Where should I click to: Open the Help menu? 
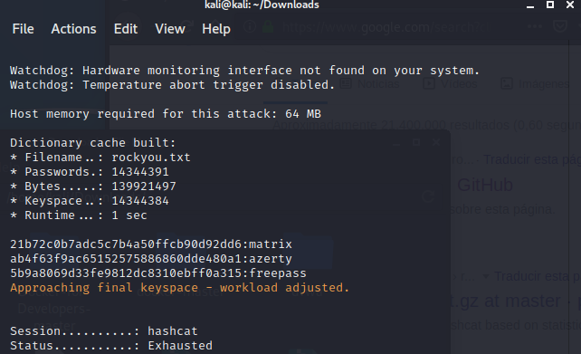point(216,29)
